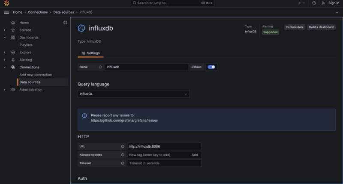
Task: Click the Auth section heading
Action: (82, 178)
